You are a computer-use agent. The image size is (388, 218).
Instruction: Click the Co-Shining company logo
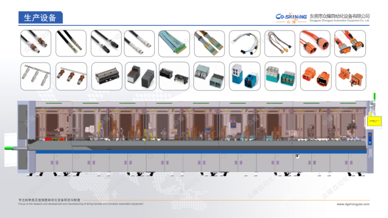pyautogui.click(x=291, y=18)
